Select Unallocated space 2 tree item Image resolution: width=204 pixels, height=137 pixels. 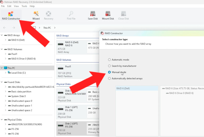click(x=22, y=110)
